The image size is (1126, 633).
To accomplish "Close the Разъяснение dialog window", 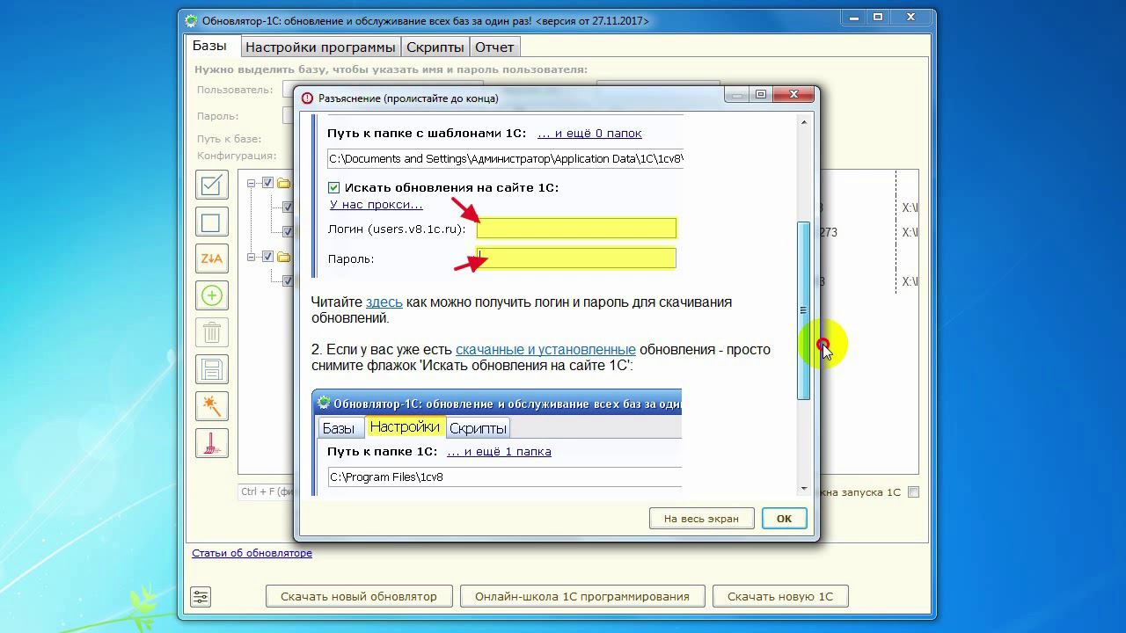I will click(793, 95).
